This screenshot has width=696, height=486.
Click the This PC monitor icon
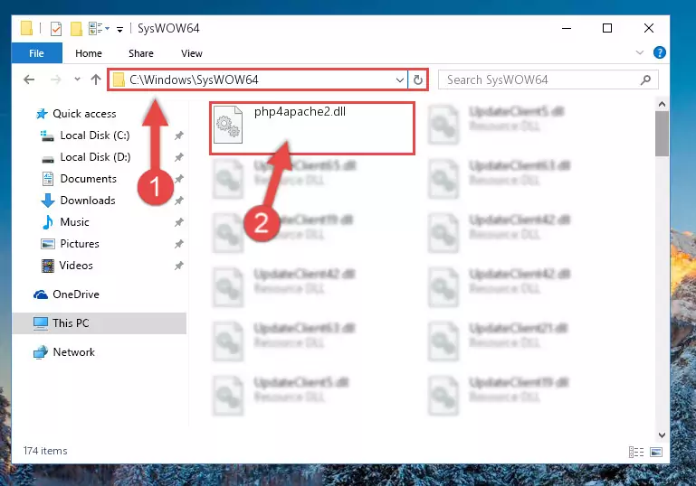pos(41,323)
